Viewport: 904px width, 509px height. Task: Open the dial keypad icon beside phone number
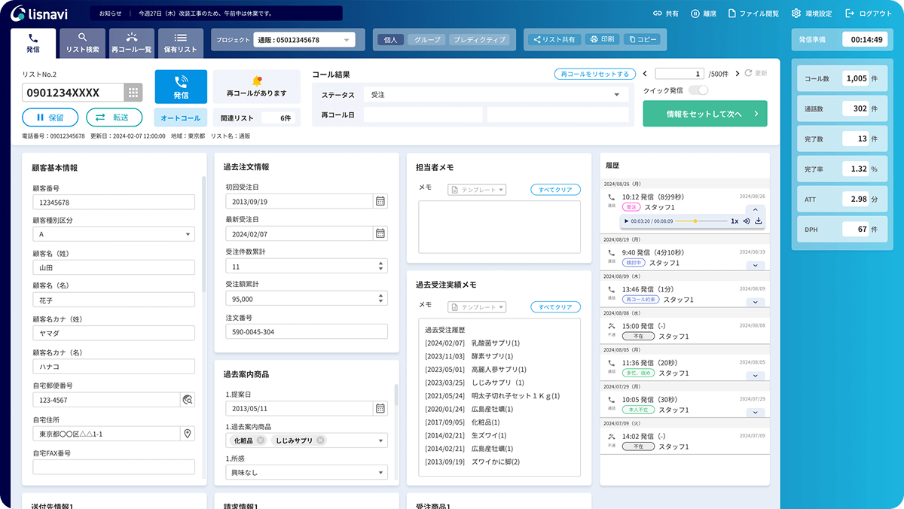133,93
